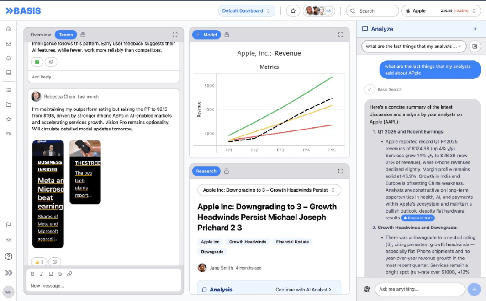Image resolution: width=486 pixels, height=301 pixels.
Task: Open the Default Dashboard dropdown
Action: click(246, 11)
